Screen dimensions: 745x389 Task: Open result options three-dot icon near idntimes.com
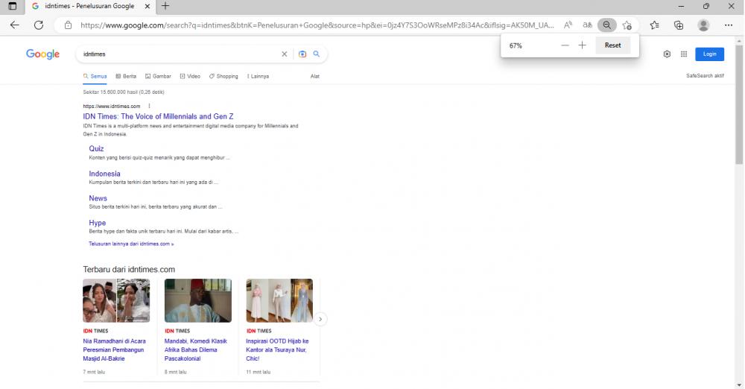149,106
